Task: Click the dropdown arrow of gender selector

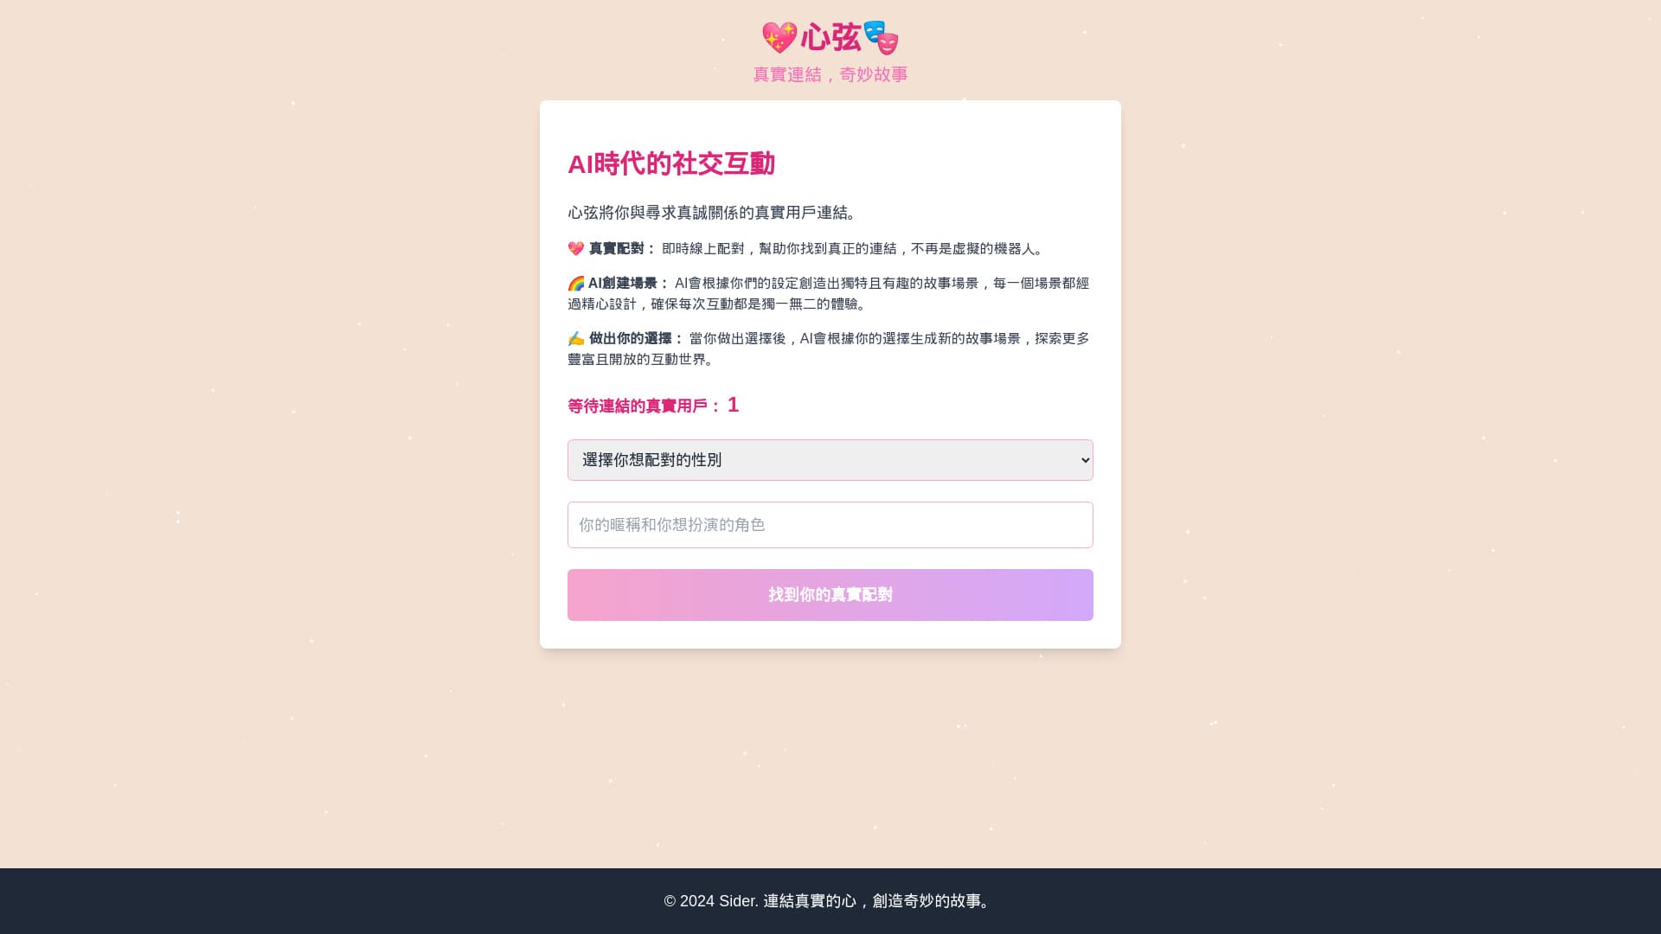Action: (x=1086, y=460)
